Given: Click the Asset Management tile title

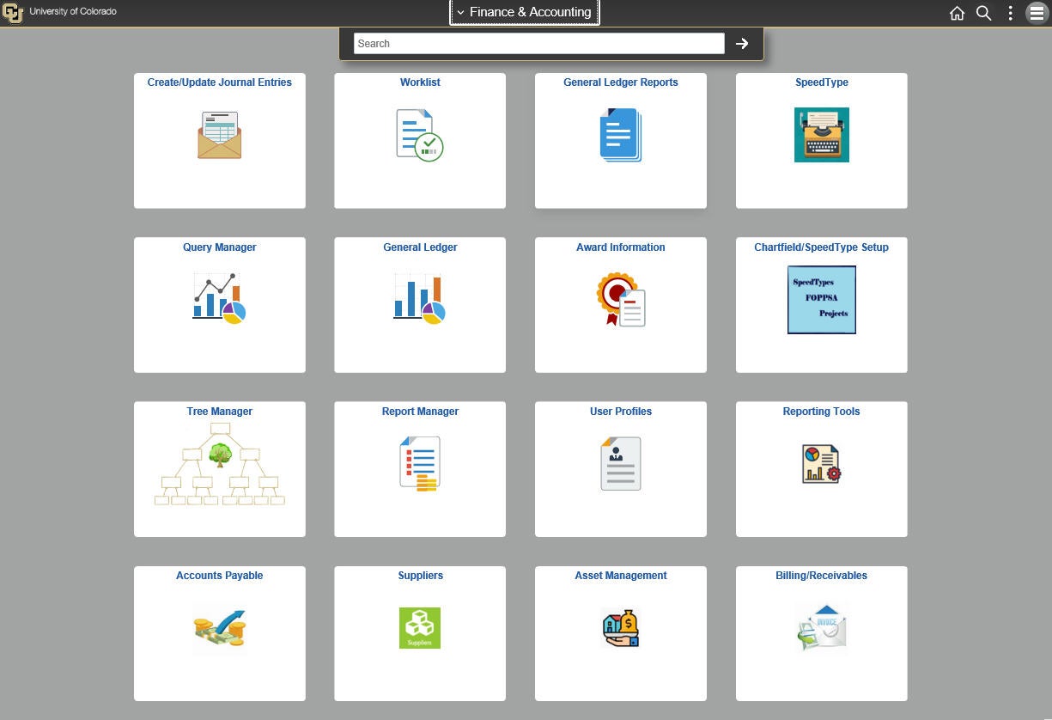Looking at the screenshot, I should point(620,576).
